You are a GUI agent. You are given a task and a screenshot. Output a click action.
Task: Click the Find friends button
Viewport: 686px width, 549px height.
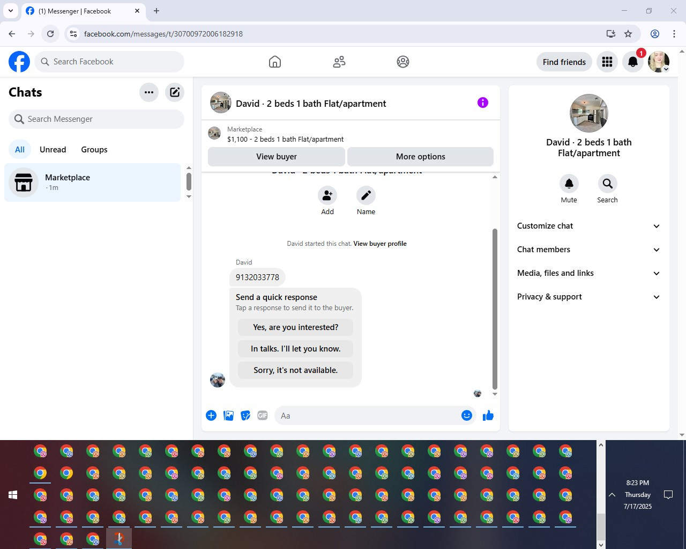(564, 62)
